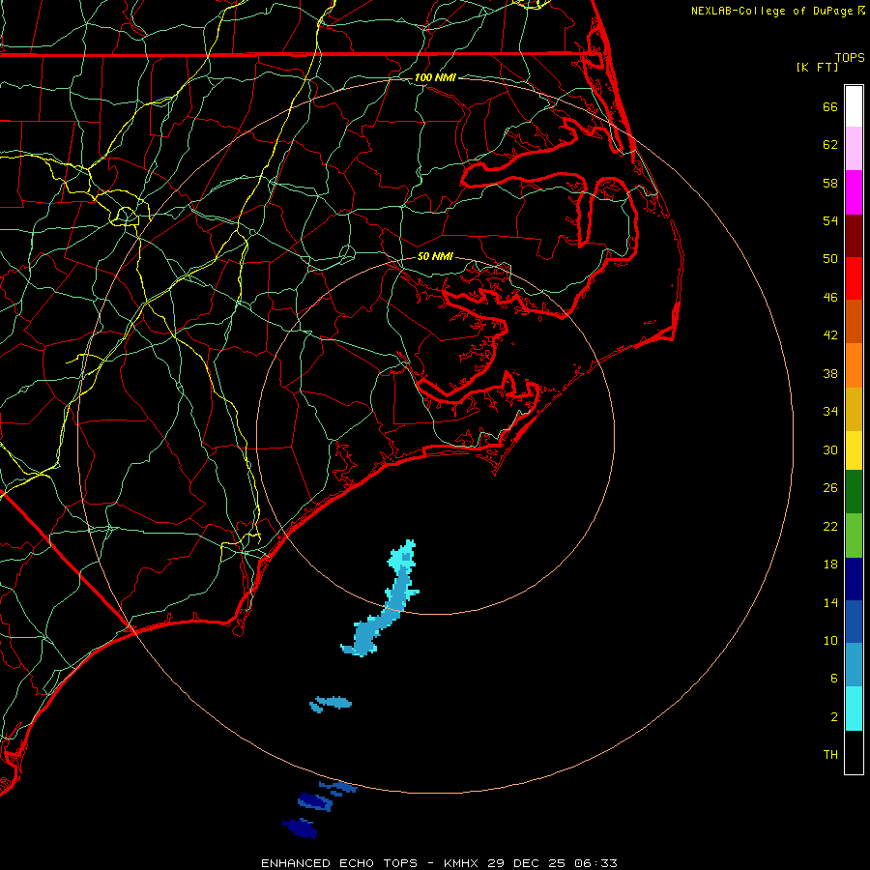This screenshot has height=870, width=870.
Task: Click the legend value '6'
Action: pyautogui.click(x=834, y=678)
